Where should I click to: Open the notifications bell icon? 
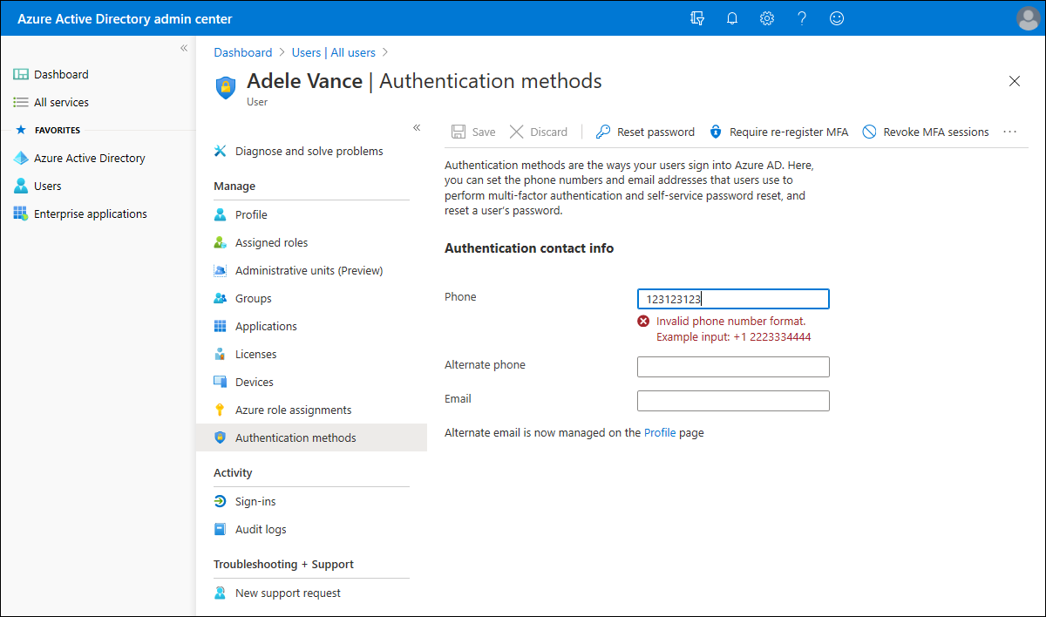(731, 17)
